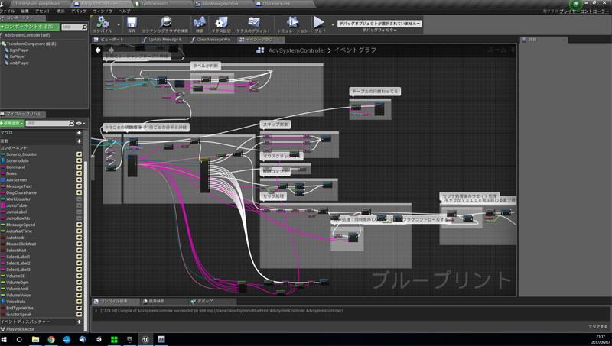Open the ファイル (File) menu
The width and height of the screenshot is (612, 346).
[x=8, y=11]
